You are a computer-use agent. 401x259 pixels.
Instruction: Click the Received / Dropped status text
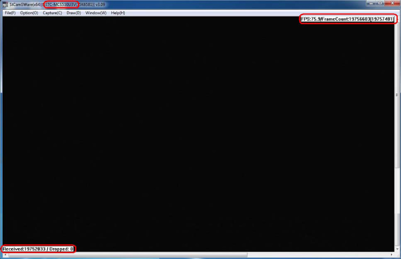click(38, 249)
